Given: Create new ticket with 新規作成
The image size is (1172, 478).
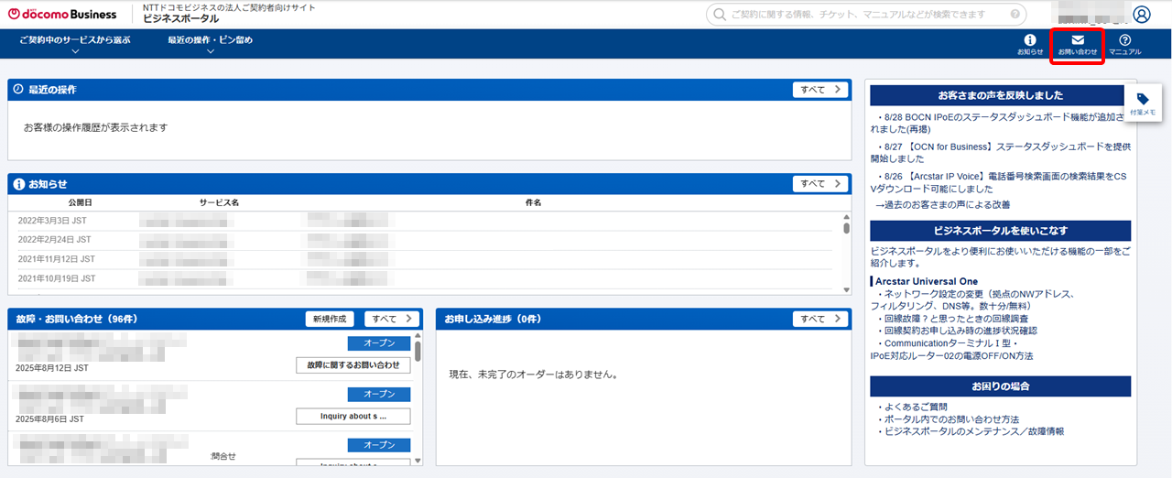Looking at the screenshot, I should coord(330,319).
